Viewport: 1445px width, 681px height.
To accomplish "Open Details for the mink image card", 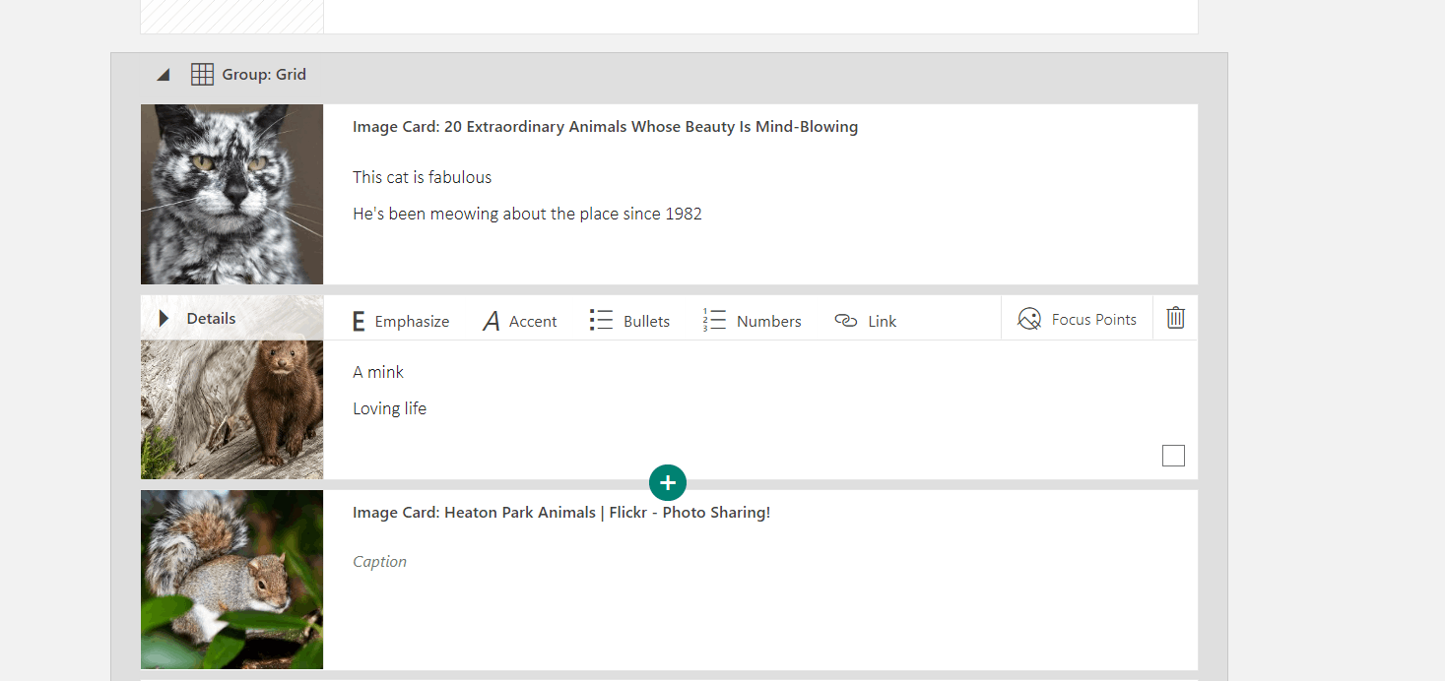I will click(202, 317).
